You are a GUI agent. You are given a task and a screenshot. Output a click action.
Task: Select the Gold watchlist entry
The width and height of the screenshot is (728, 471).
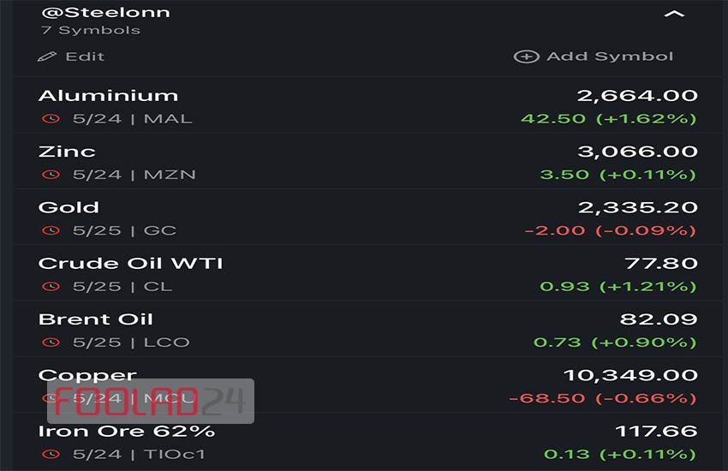pyautogui.click(x=367, y=218)
